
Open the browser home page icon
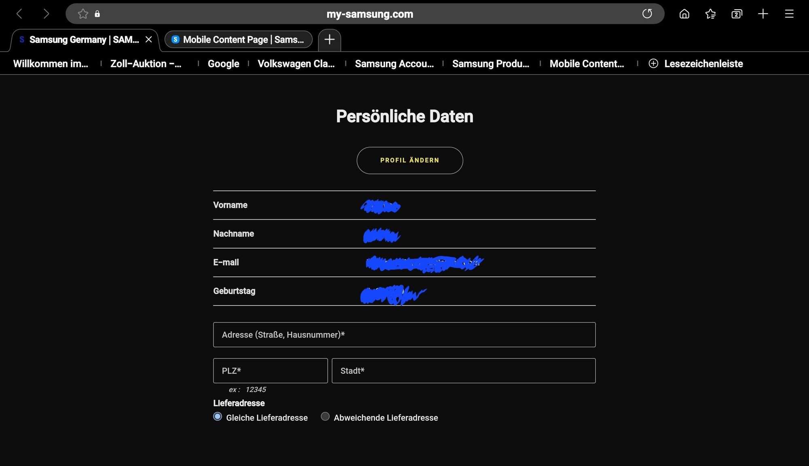[684, 14]
